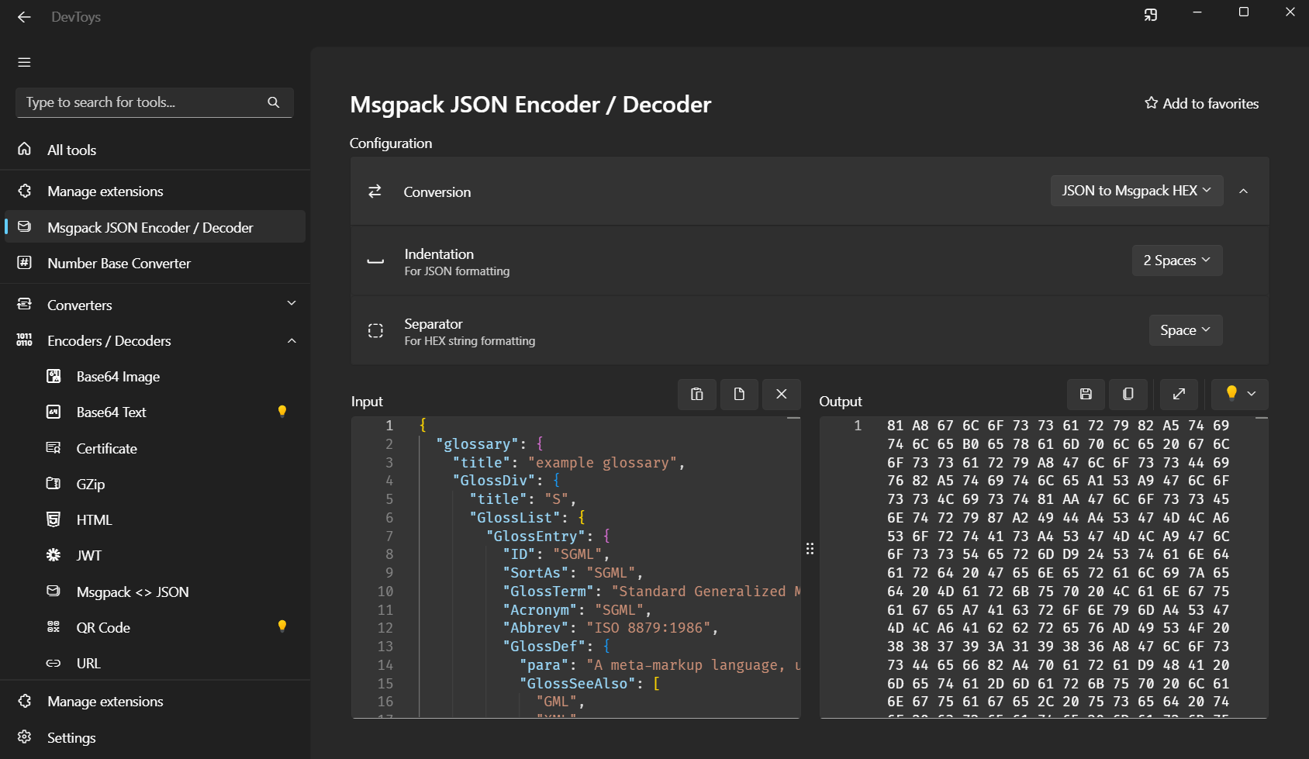Select Msgpack JSON Encoder / Decoder in sidebar
The height and width of the screenshot is (759, 1309).
[x=155, y=227]
